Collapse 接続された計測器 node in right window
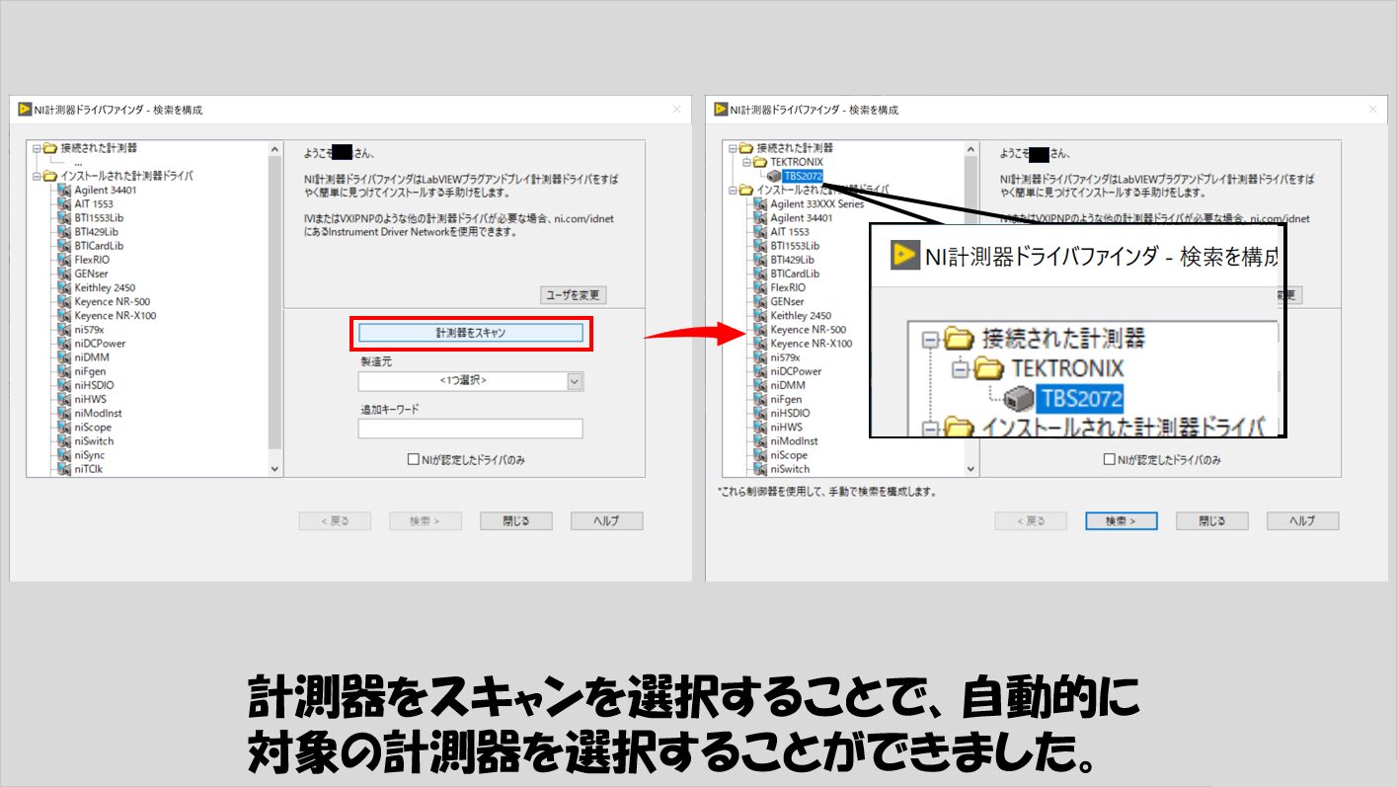1397x787 pixels. tap(733, 148)
